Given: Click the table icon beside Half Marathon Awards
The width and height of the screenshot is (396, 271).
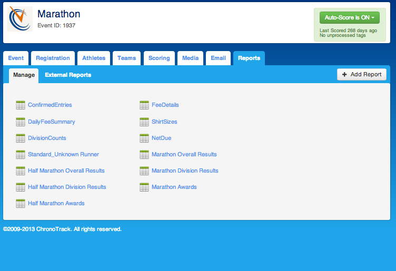Looking at the screenshot, I should pos(21,203).
